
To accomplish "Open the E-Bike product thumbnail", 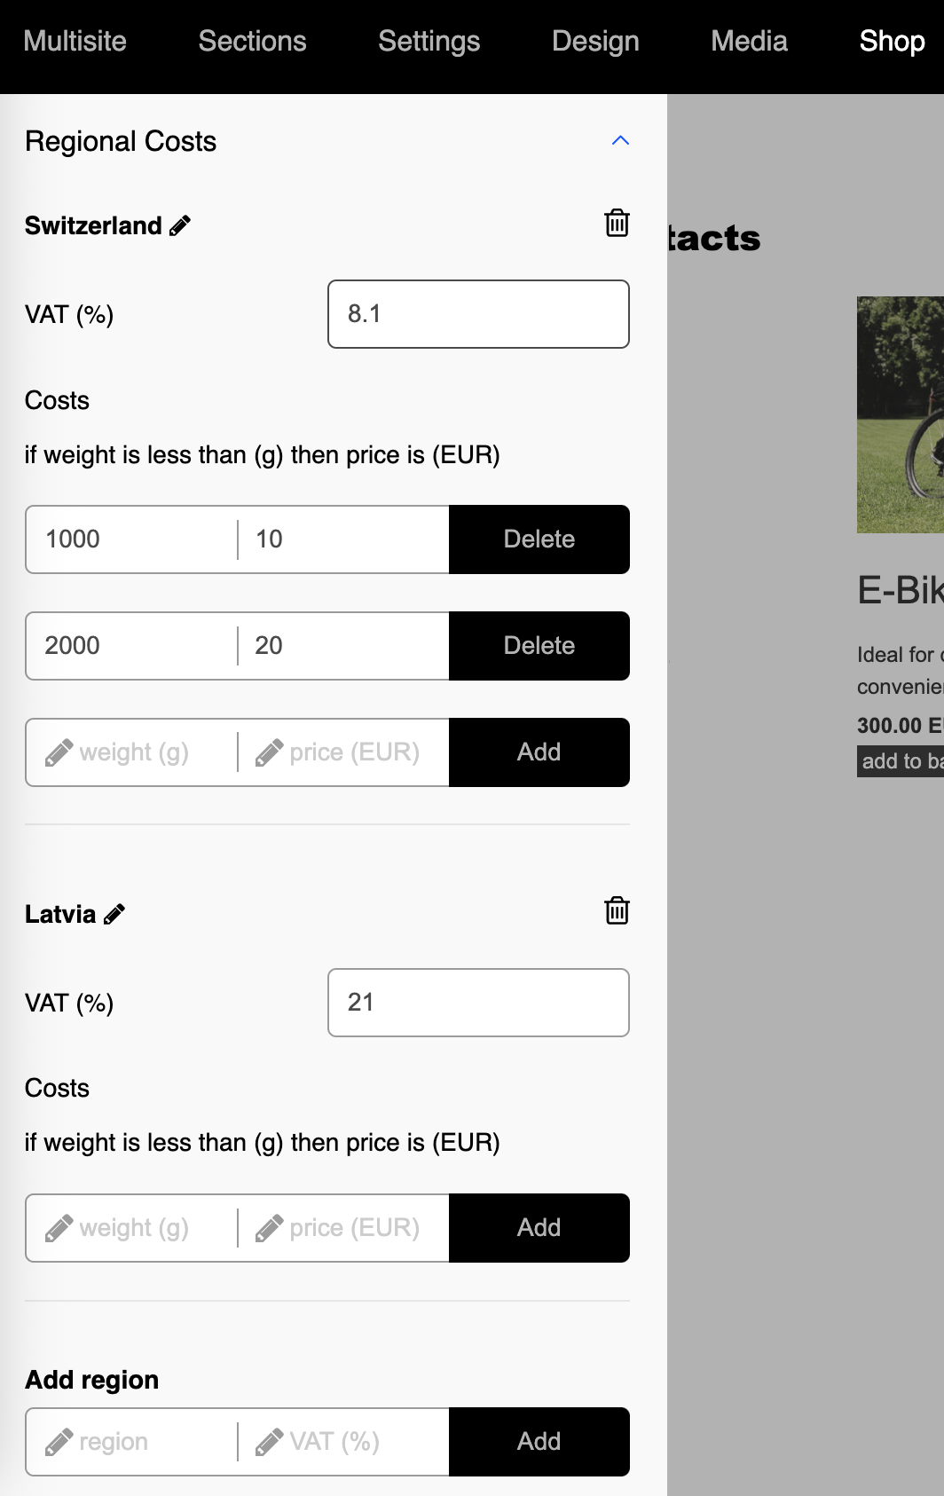I will tap(901, 414).
